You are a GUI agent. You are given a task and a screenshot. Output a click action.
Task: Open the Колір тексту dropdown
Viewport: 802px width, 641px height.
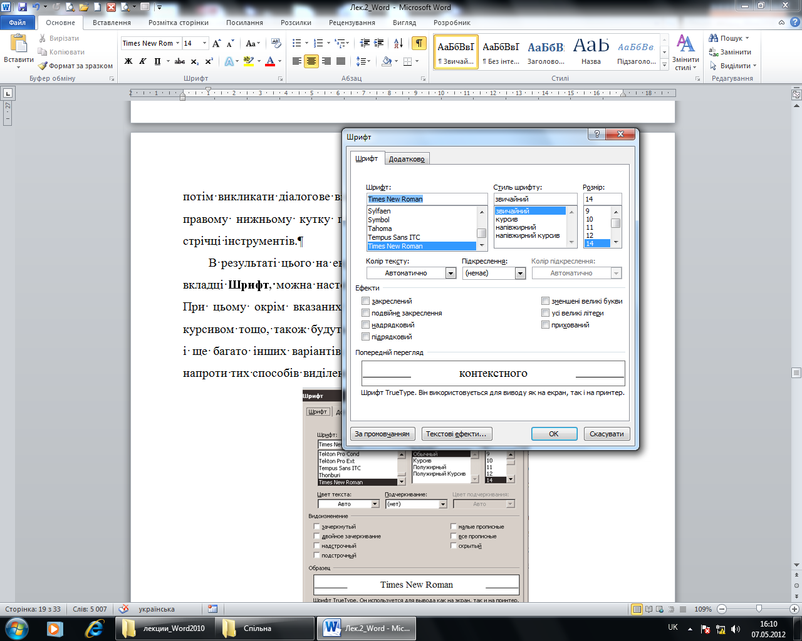[450, 273]
